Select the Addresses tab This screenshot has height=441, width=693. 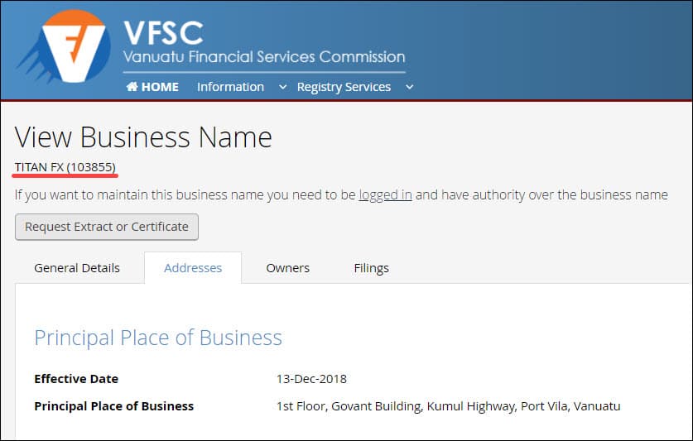tap(193, 268)
